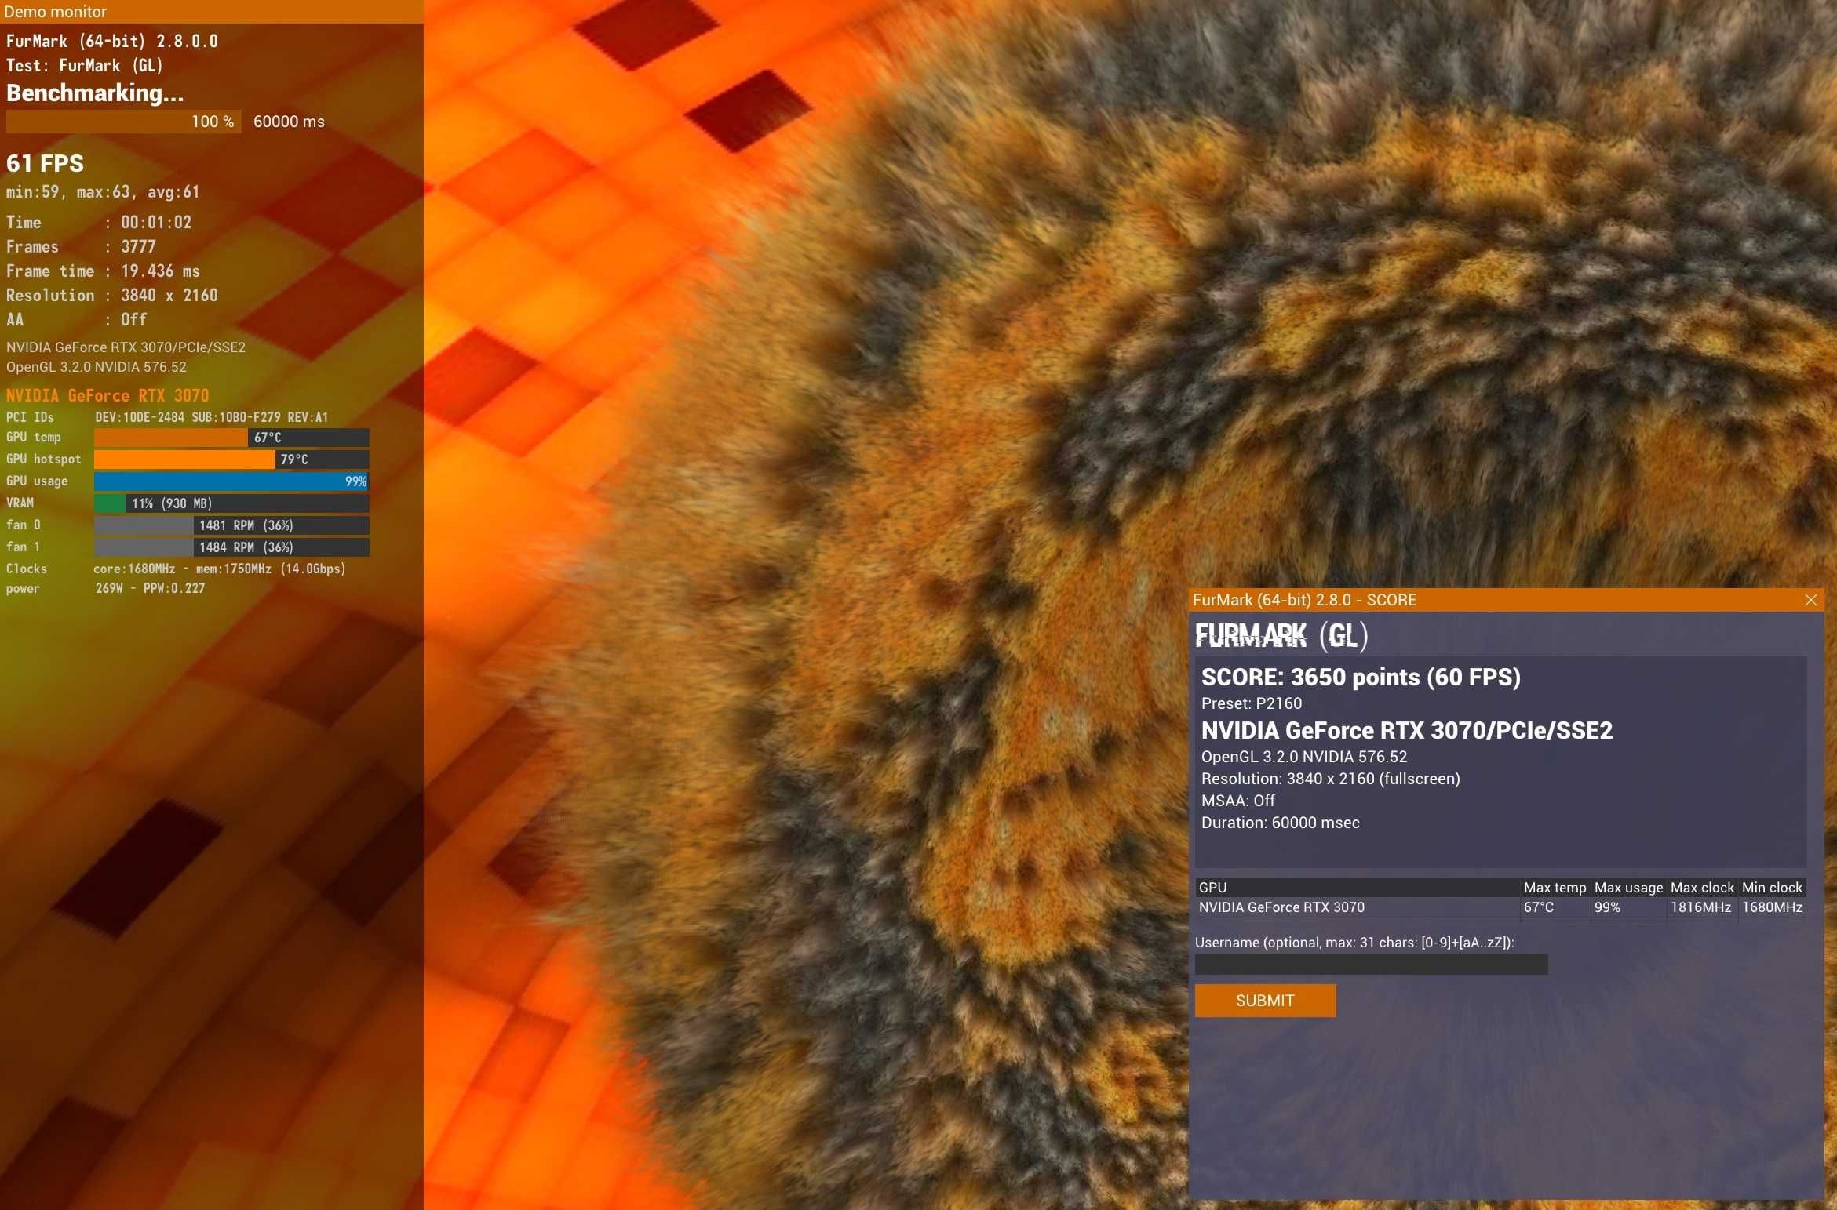Click the fan 1 bar showing 1484 RPM
1837x1210 pixels.
[231, 547]
